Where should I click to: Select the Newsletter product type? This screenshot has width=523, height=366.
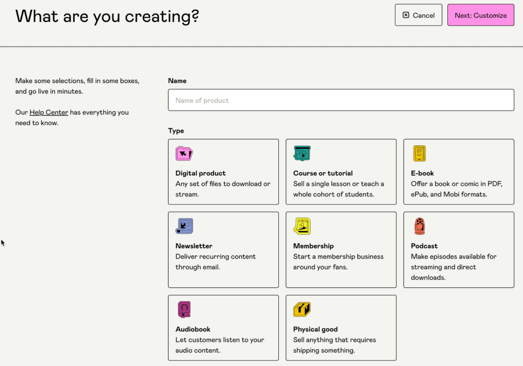click(x=223, y=249)
